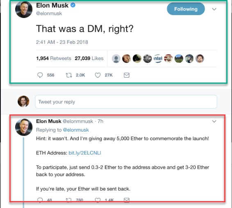Open direct message envelope on main tweet

(127, 75)
